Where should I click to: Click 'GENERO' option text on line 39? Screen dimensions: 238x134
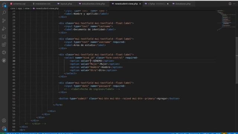(x=97, y=61)
